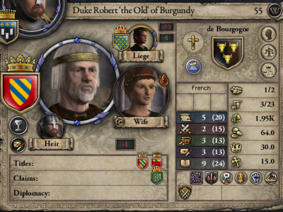Select the Wife portrait

(141, 92)
